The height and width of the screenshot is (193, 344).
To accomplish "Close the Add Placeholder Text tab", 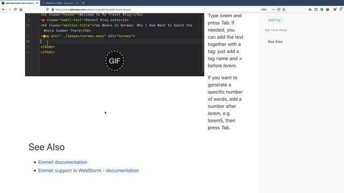I will 37,3.
